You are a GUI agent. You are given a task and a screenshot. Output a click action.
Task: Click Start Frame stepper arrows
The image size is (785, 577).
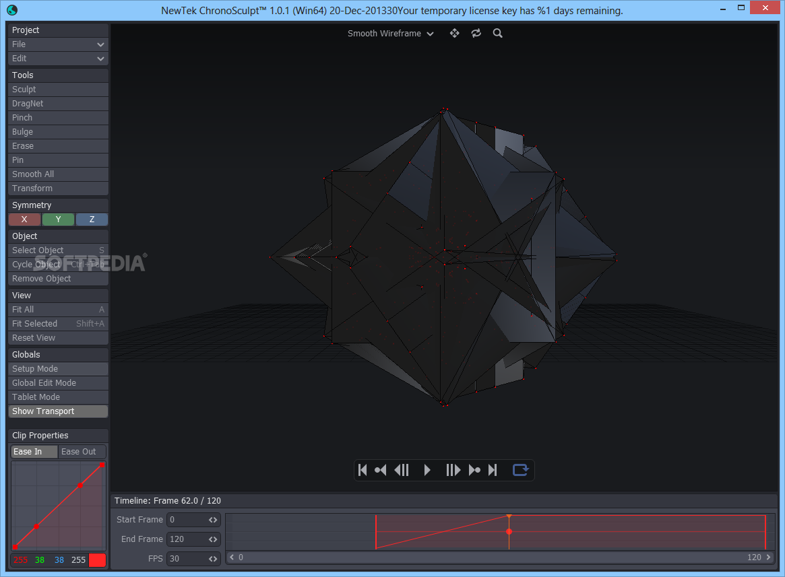coord(213,520)
